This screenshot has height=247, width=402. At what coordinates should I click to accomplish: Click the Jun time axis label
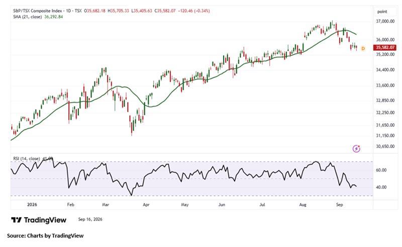pyautogui.click(x=222, y=205)
